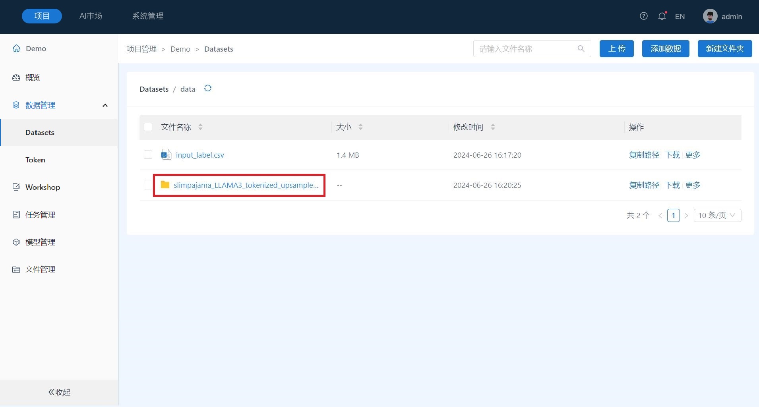Sort by modified time column arrows
Screen dimensions: 759x407
pos(493,127)
